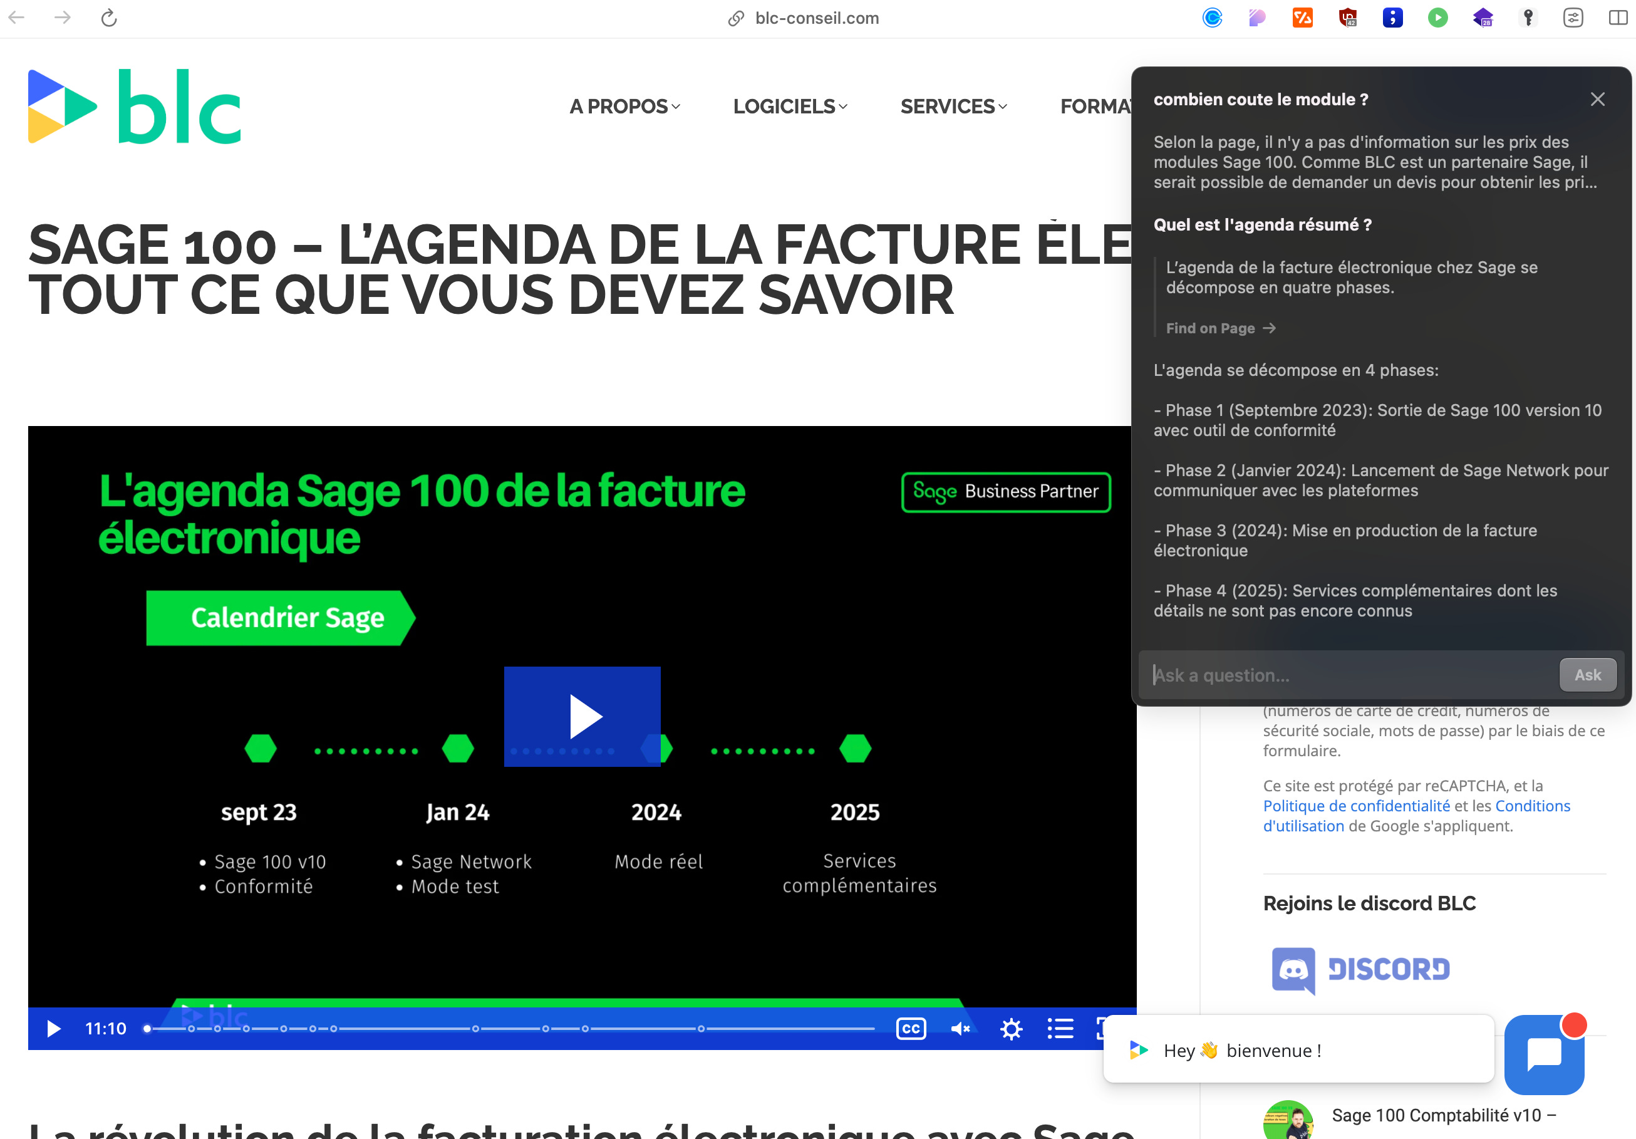Click Find on Page link

tap(1220, 328)
